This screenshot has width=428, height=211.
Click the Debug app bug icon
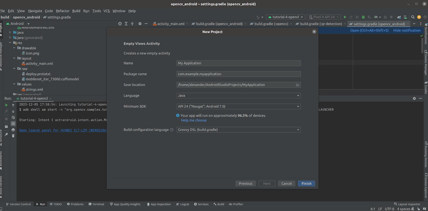coord(363,17)
